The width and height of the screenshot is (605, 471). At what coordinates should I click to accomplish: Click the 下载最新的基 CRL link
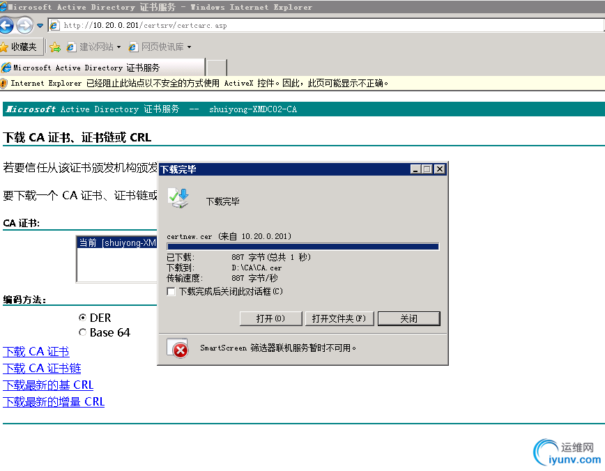(48, 385)
